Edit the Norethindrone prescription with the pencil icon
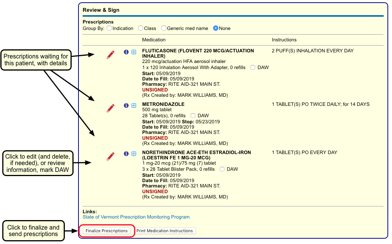392x244 pixels. pyautogui.click(x=110, y=156)
